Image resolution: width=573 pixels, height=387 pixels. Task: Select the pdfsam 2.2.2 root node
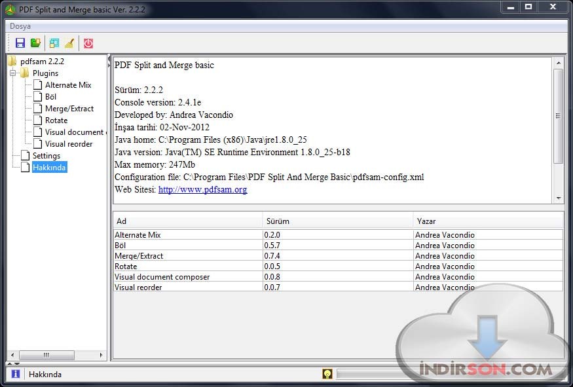pyautogui.click(x=42, y=62)
